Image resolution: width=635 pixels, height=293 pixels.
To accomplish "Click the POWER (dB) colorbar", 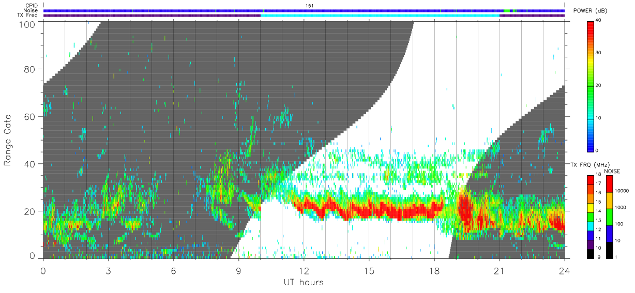I will [x=591, y=86].
